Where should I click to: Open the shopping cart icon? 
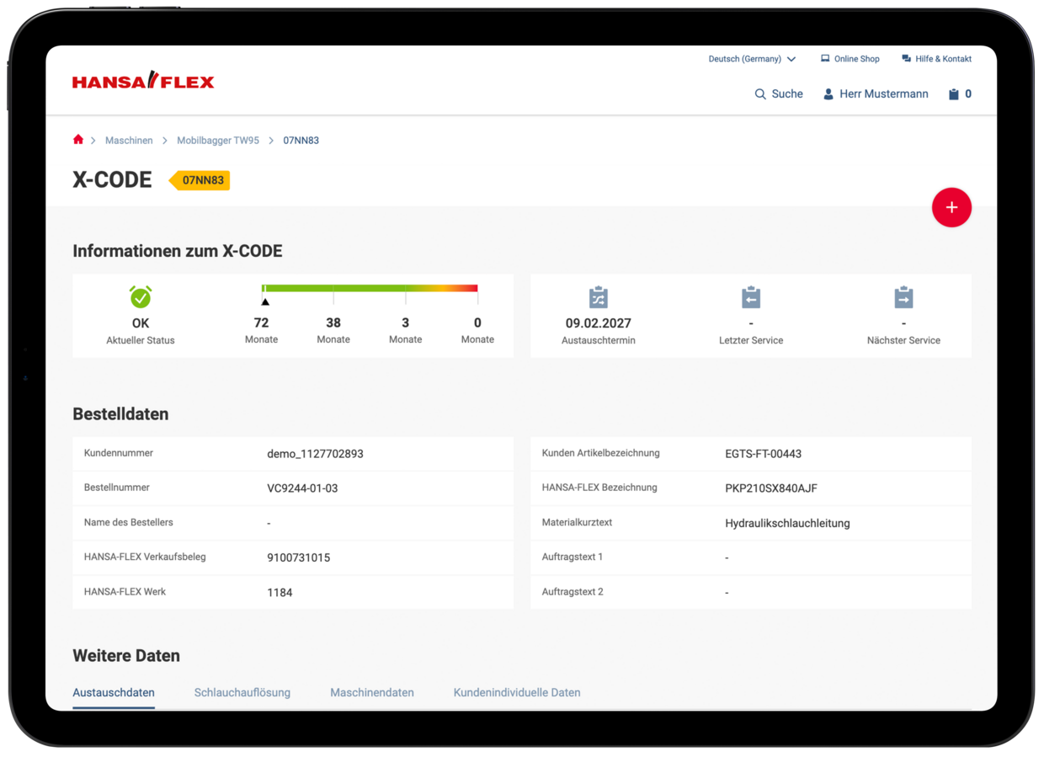[954, 94]
